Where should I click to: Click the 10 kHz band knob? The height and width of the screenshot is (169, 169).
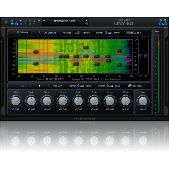[x=110, y=101]
